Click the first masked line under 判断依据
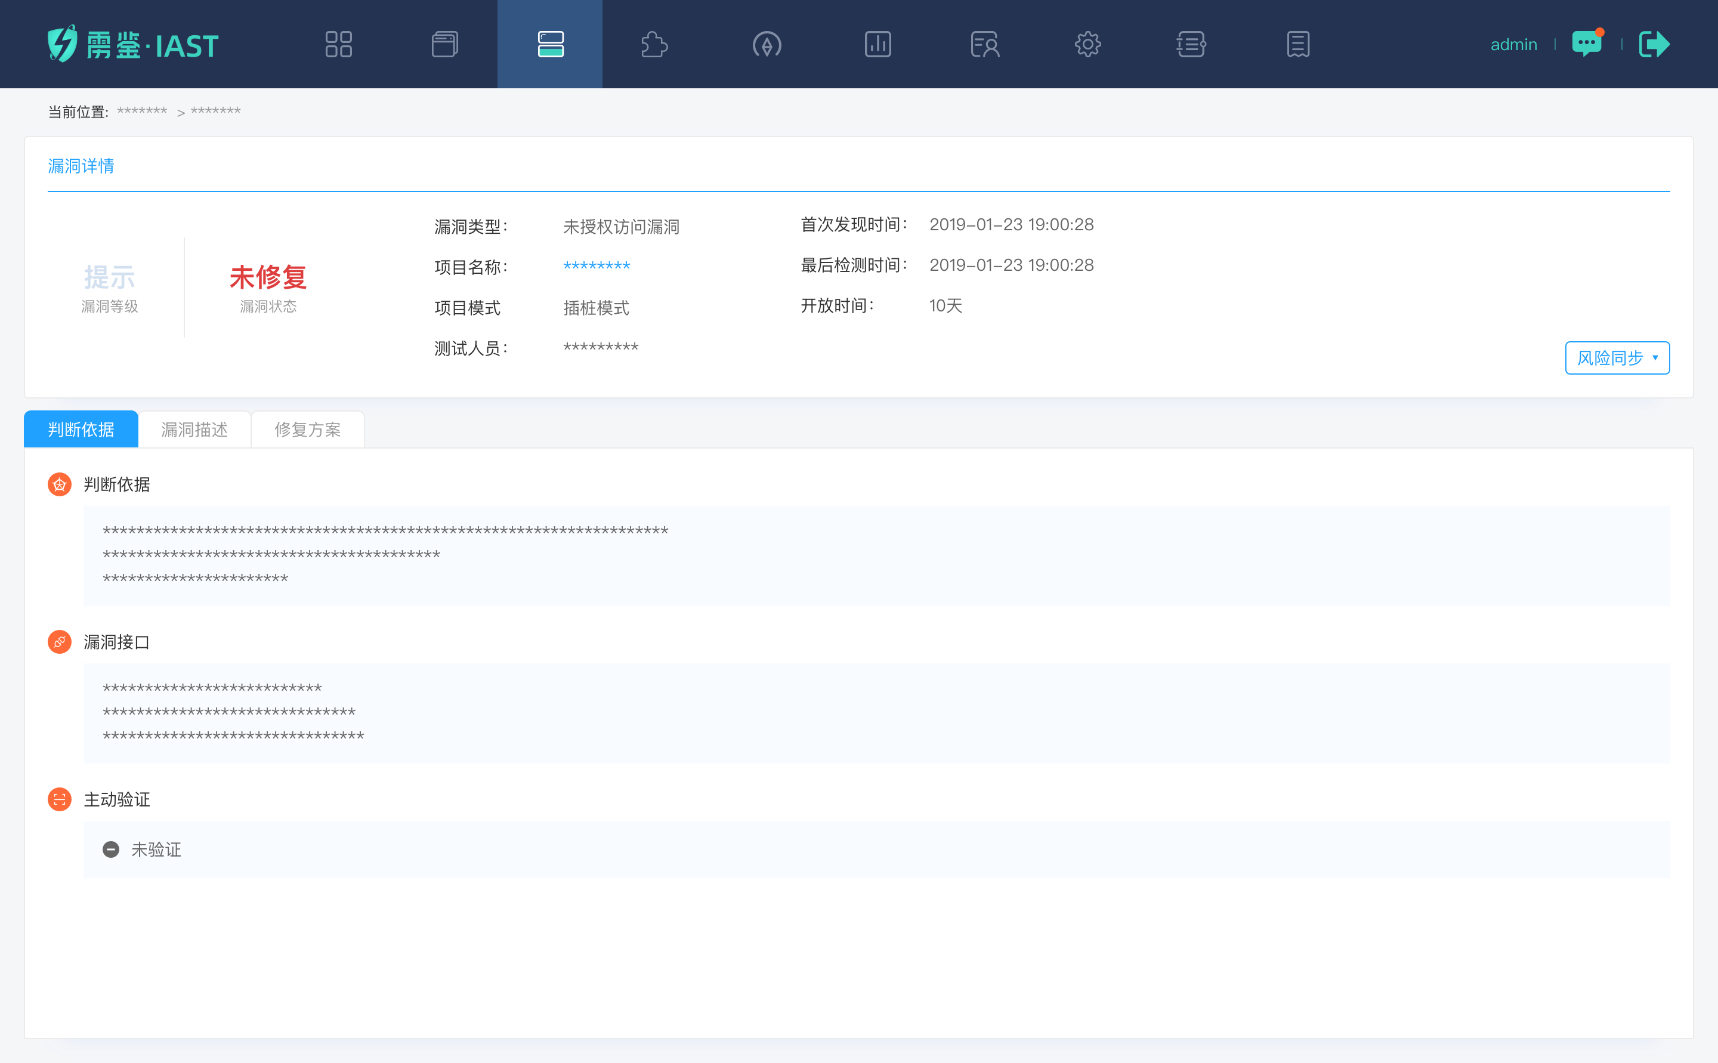The image size is (1718, 1063). coord(385,531)
